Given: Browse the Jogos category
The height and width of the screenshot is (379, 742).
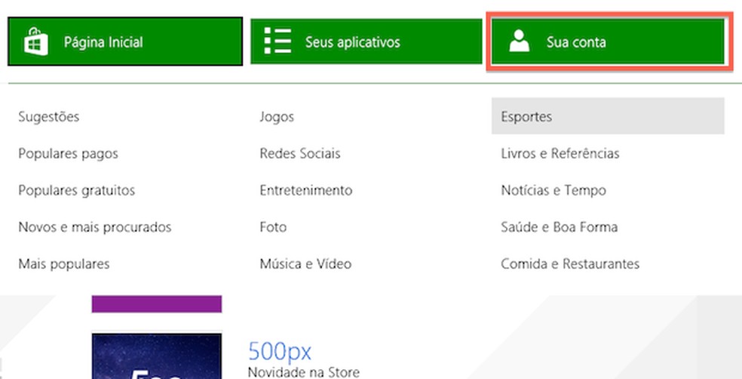Looking at the screenshot, I should point(277,117).
